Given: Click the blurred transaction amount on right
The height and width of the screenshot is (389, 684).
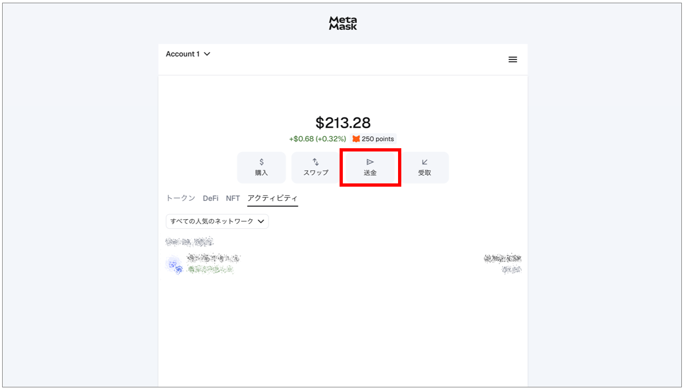Looking at the screenshot, I should point(503,259).
